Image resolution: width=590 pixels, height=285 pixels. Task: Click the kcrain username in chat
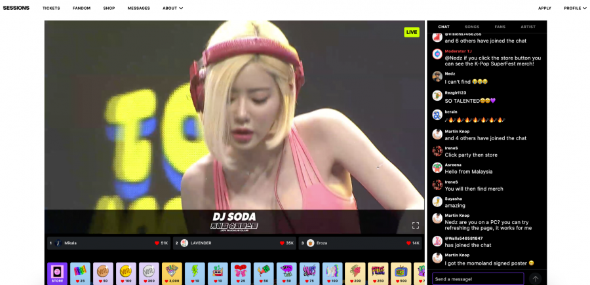tap(451, 112)
